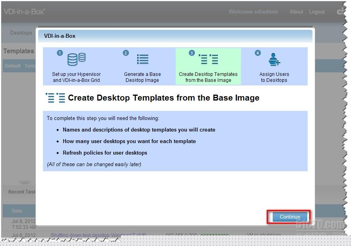Screen dimensions: 351x246
Task: Click the VDI-in-a-Box logo in header
Action: (x=25, y=12)
